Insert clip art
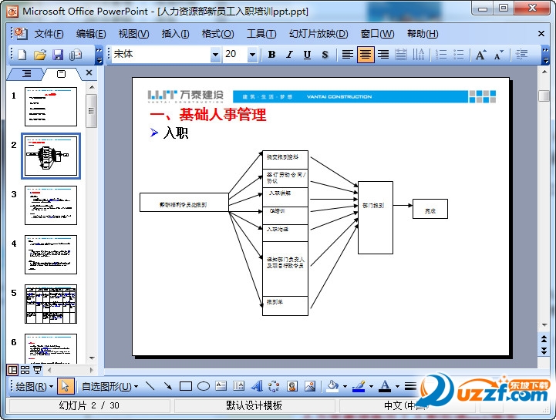556x420 pixels. point(292,386)
